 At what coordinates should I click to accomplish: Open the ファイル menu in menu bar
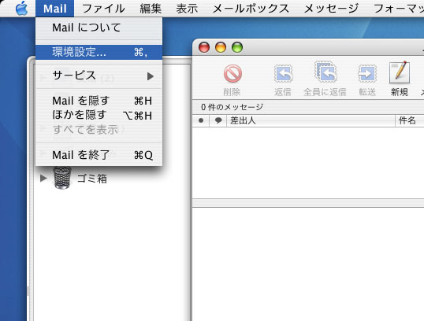click(103, 9)
